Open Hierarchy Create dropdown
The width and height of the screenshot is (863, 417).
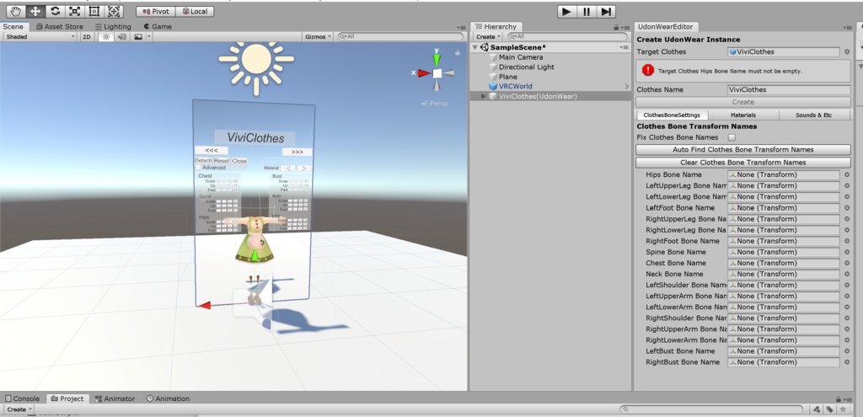click(488, 36)
